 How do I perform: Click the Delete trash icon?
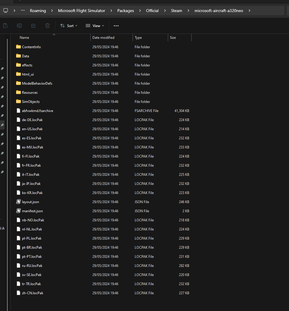tap(48, 26)
